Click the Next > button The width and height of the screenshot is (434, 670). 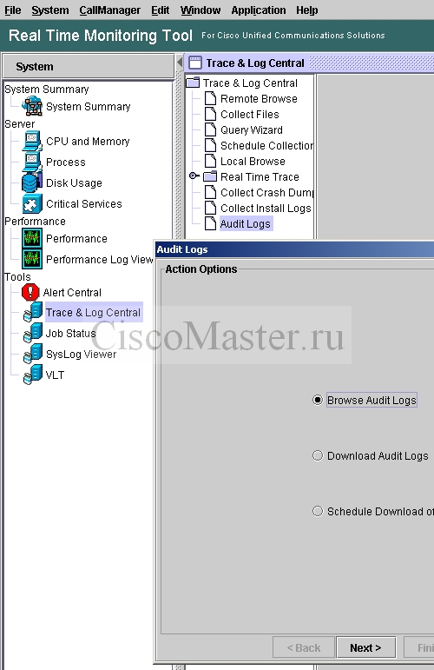click(365, 647)
